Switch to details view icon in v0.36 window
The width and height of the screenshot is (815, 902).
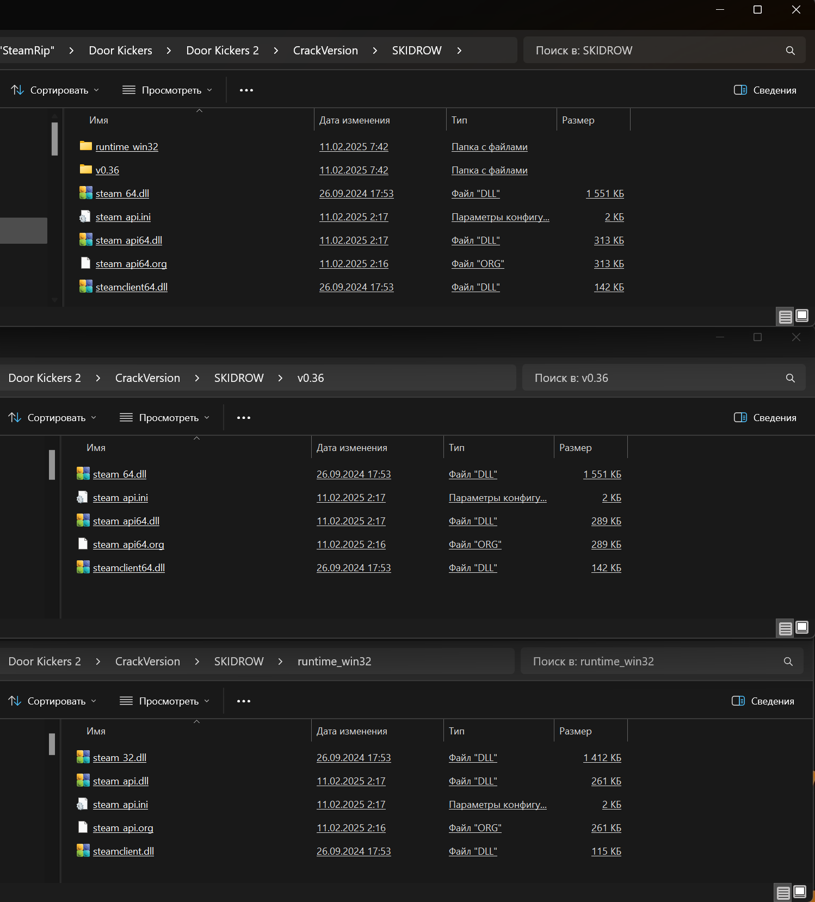pos(786,628)
